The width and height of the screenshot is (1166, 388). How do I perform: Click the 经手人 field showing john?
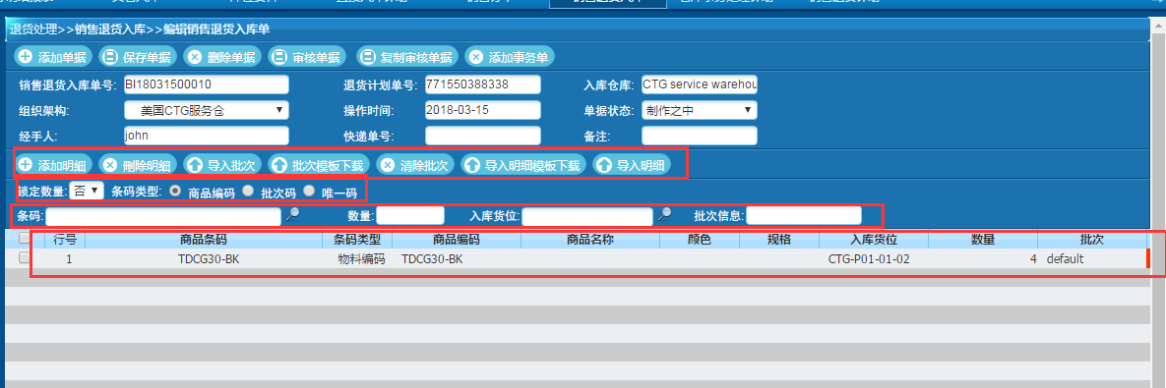206,136
